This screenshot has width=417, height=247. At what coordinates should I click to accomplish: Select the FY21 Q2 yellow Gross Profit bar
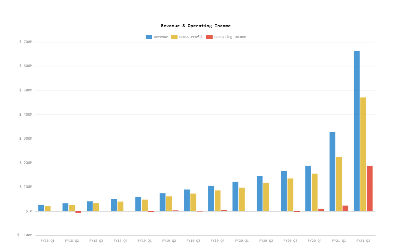363,154
